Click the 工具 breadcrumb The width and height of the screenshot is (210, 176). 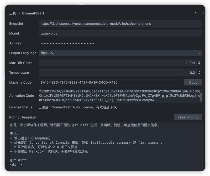[13, 13]
